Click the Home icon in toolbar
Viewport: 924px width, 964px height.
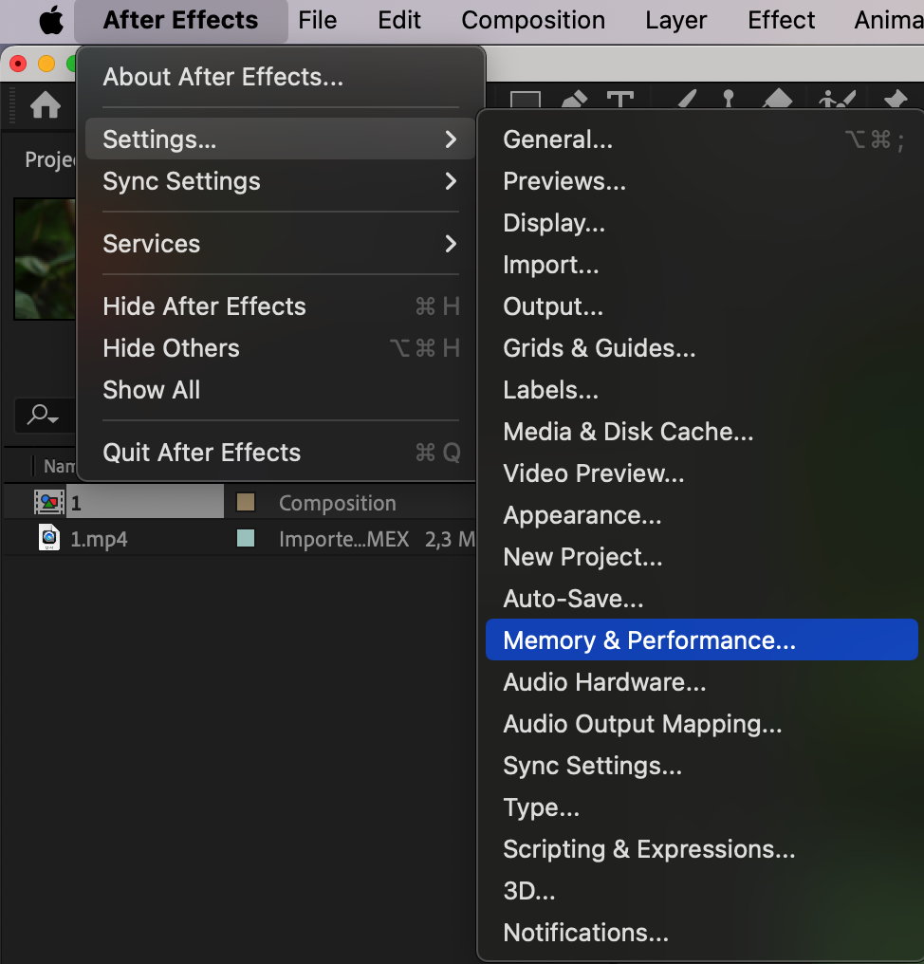point(46,105)
